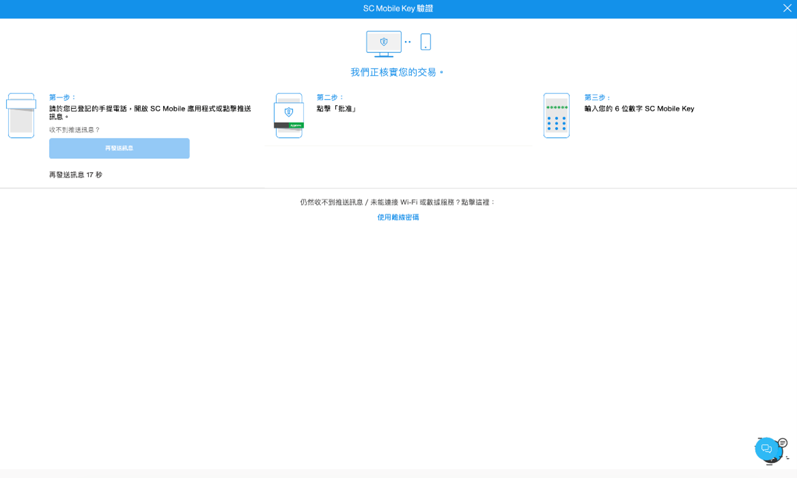Click the 第二步 step label
This screenshot has width=797, height=478.
pos(331,97)
